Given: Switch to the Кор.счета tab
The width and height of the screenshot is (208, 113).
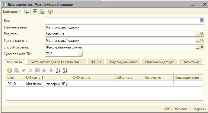Looking at the screenshot, I should pos(14,62).
